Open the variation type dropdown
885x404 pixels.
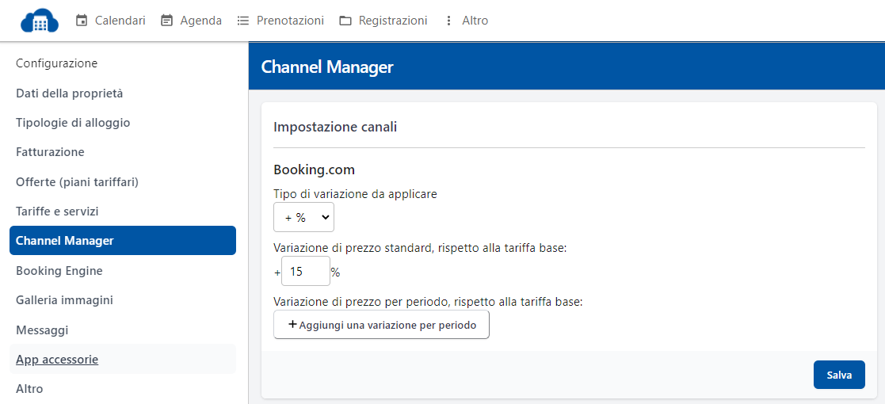(303, 217)
